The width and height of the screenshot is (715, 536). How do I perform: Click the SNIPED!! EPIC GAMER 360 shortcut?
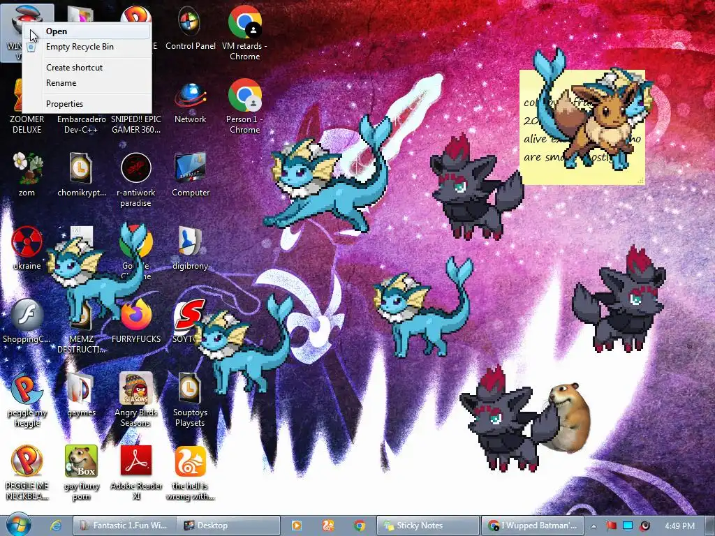click(x=136, y=124)
